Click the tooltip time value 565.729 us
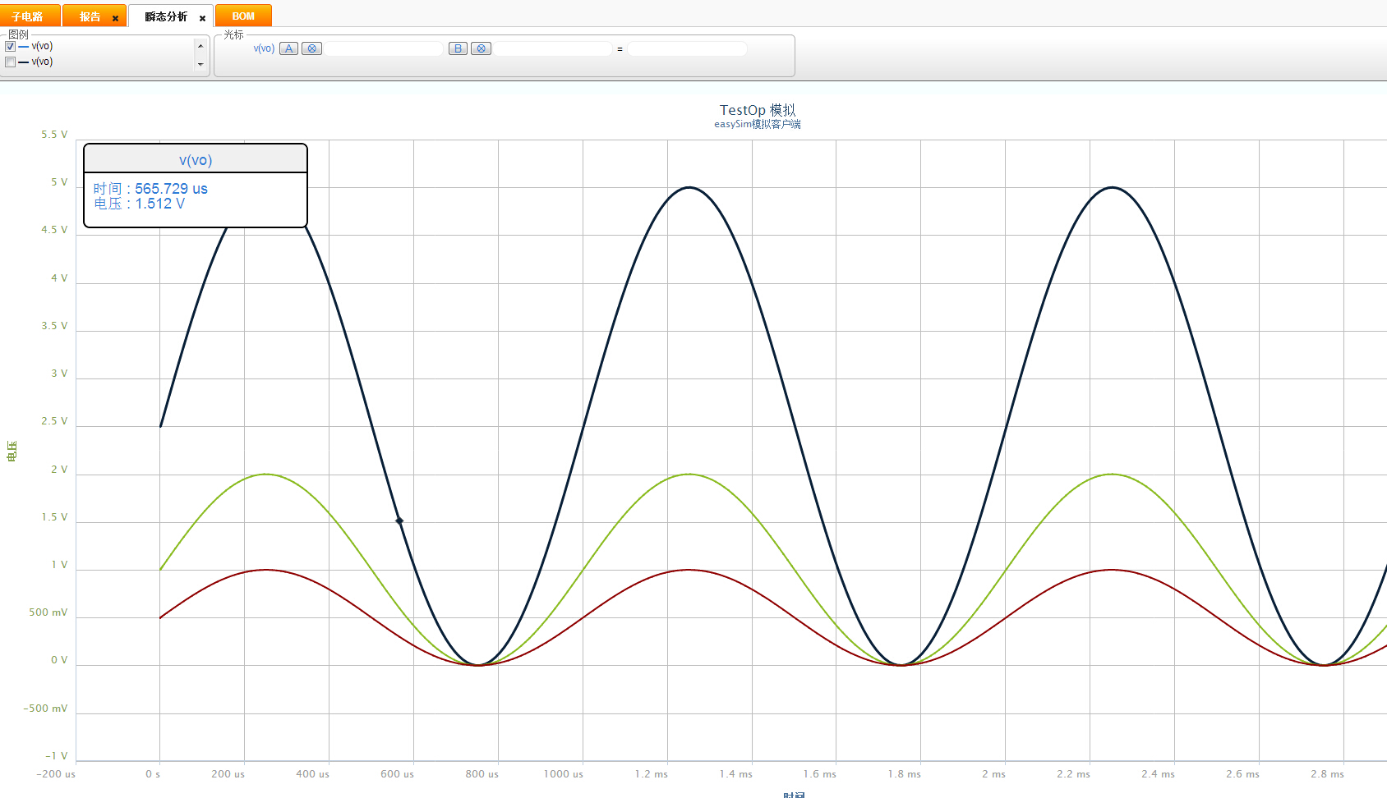The width and height of the screenshot is (1387, 798). [x=171, y=189]
